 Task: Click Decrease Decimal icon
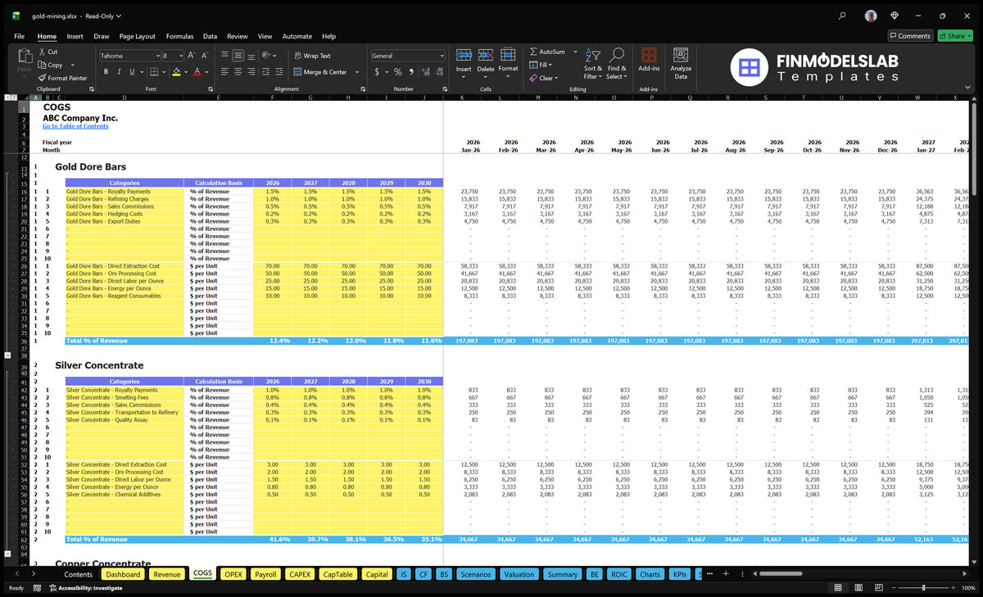click(x=439, y=72)
